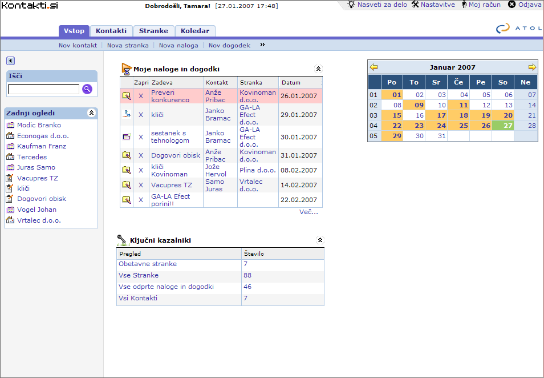The height and width of the screenshot is (378, 544).
Task: Select green highlighted day 27 in calendar
Action: coord(502,126)
